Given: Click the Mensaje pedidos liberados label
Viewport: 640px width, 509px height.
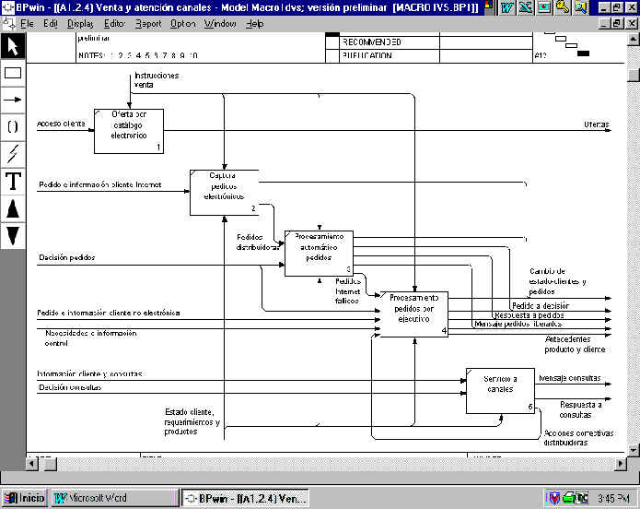Looking at the screenshot, I should tap(518, 324).
